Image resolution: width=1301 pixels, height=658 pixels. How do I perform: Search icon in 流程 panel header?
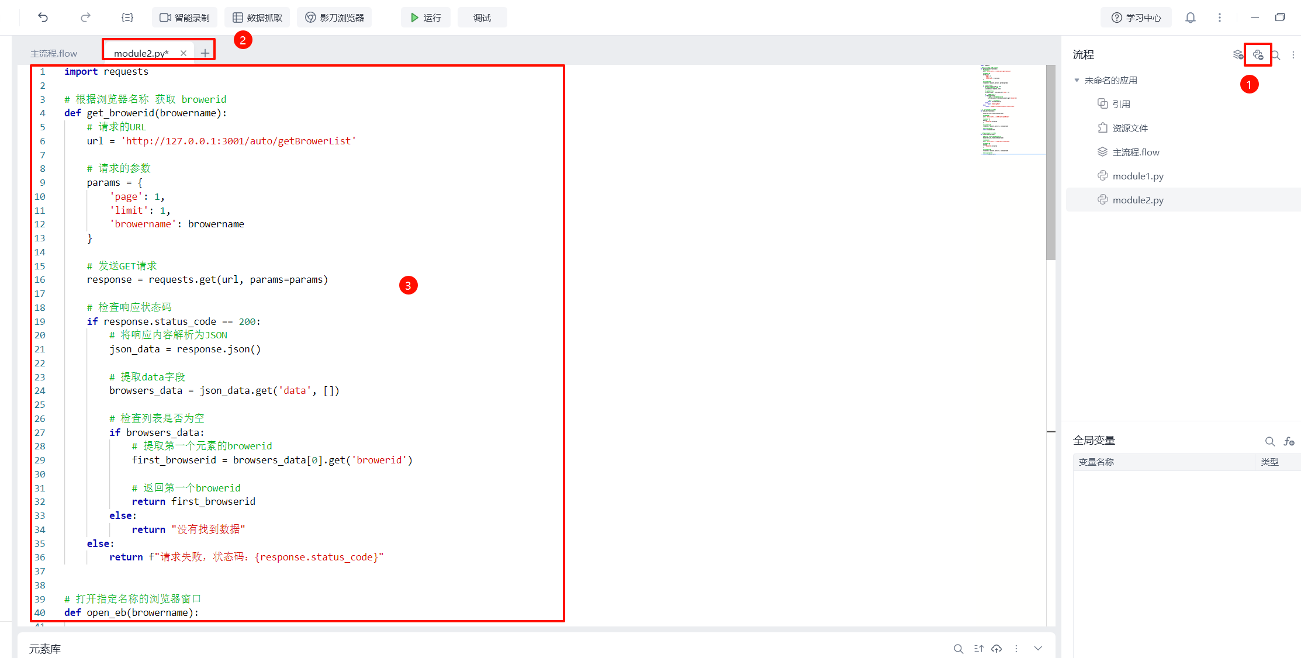[1276, 55]
